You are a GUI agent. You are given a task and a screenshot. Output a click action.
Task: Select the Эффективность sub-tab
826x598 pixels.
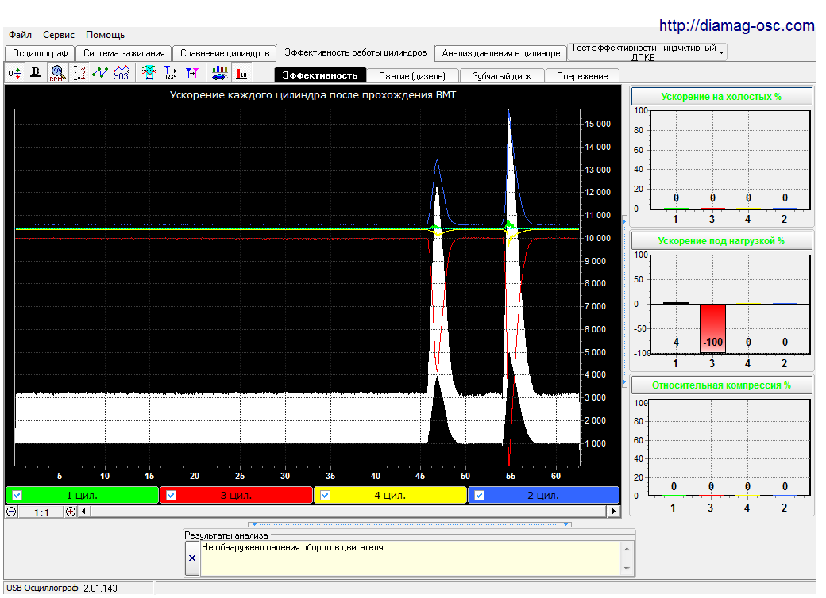pos(320,75)
